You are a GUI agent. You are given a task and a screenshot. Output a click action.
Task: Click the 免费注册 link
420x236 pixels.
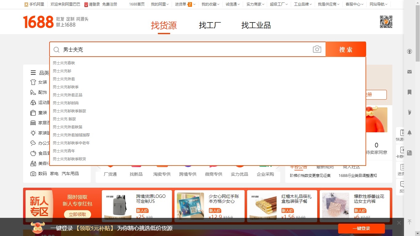(110, 4)
